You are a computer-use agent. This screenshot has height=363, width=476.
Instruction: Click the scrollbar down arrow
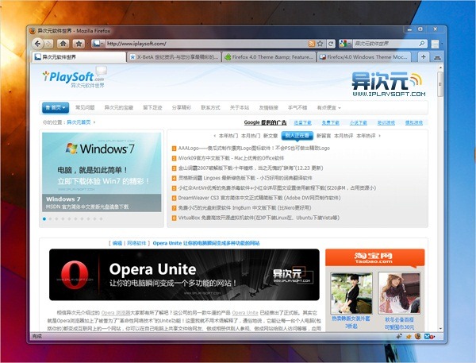point(440,329)
